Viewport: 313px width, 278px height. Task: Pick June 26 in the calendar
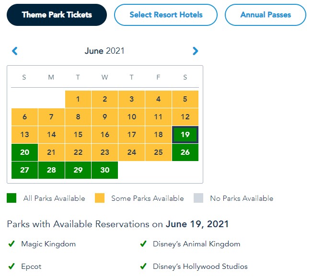[x=185, y=152]
